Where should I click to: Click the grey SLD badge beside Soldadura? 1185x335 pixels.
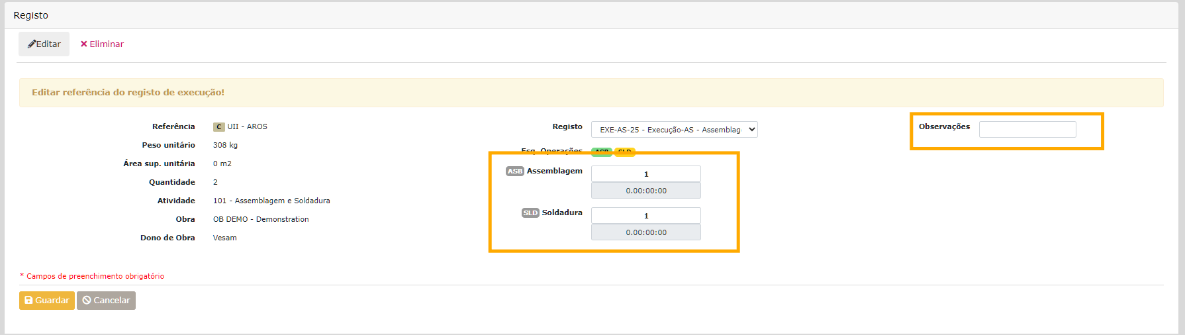[530, 213]
